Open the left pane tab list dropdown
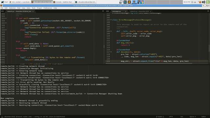This screenshot has height=118, width=210. pos(103,11)
